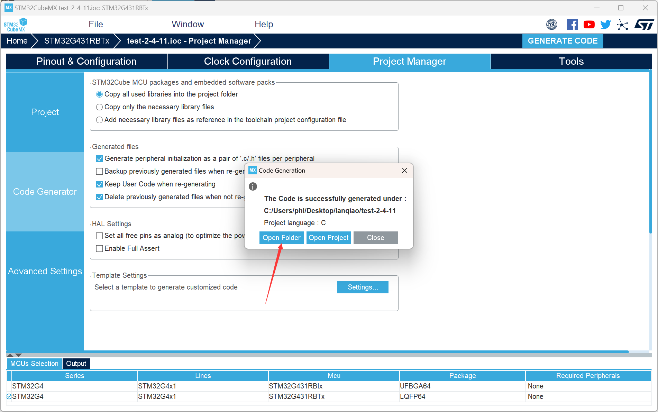Viewport: 658px width, 412px height.
Task: Switch to MCUs Selection bottom tab
Action: 34,364
